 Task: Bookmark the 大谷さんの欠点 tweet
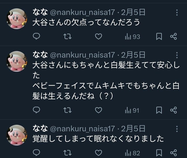(x=159, y=37)
